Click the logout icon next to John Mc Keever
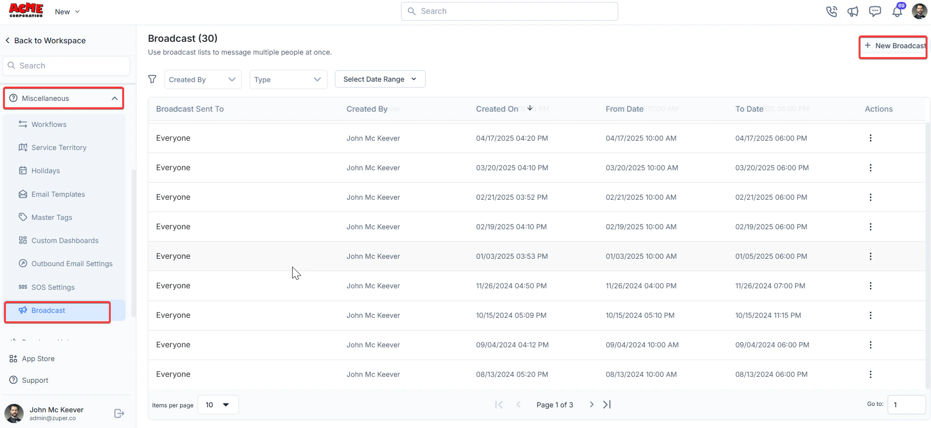 pyautogui.click(x=119, y=413)
